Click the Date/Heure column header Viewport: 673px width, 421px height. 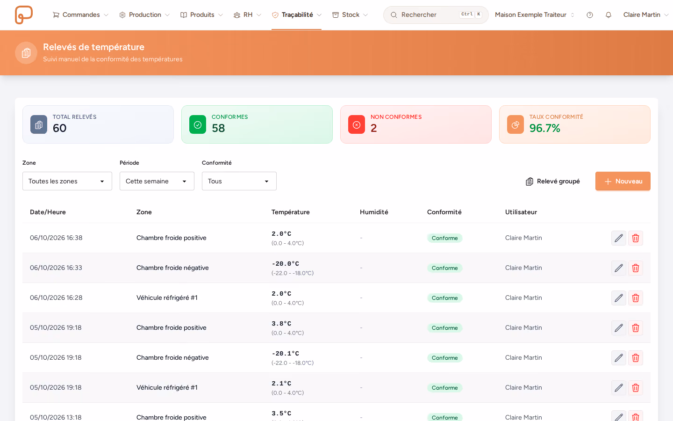pyautogui.click(x=48, y=212)
